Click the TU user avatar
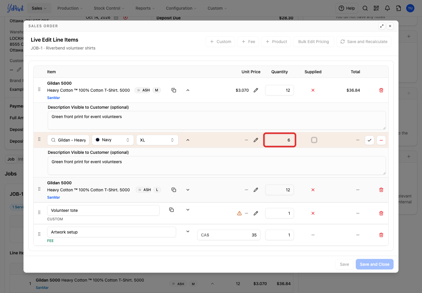 point(410,8)
